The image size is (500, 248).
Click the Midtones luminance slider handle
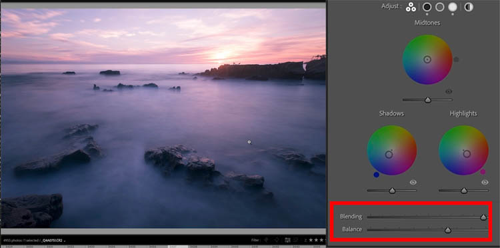click(428, 100)
